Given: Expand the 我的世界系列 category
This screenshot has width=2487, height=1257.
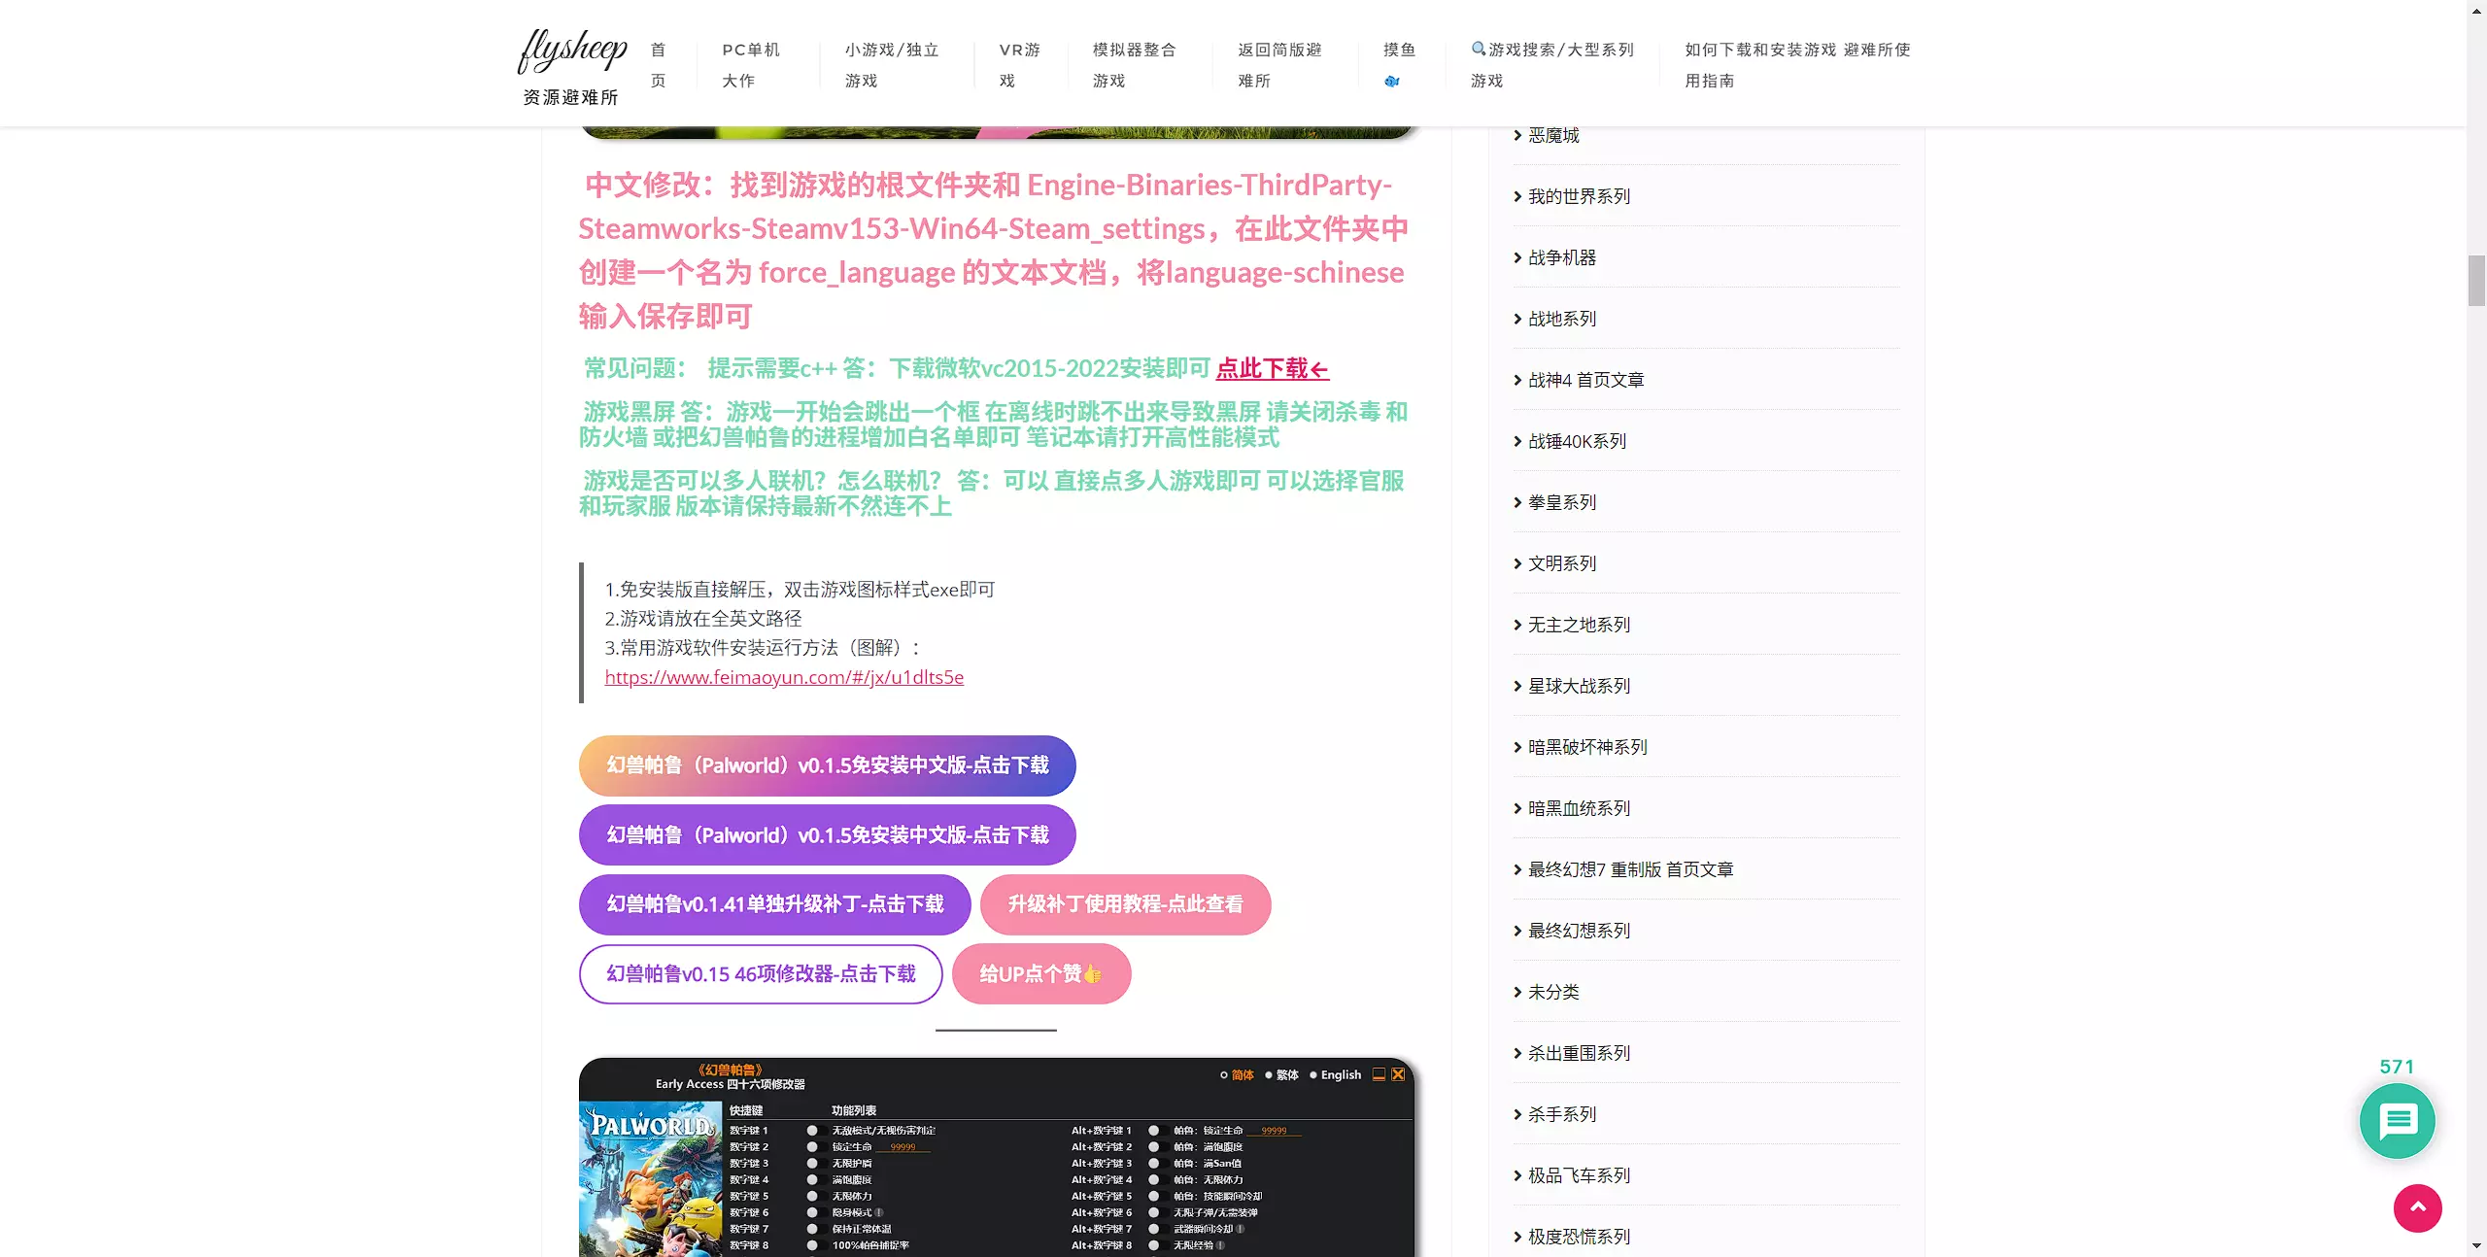Looking at the screenshot, I should coord(1579,197).
